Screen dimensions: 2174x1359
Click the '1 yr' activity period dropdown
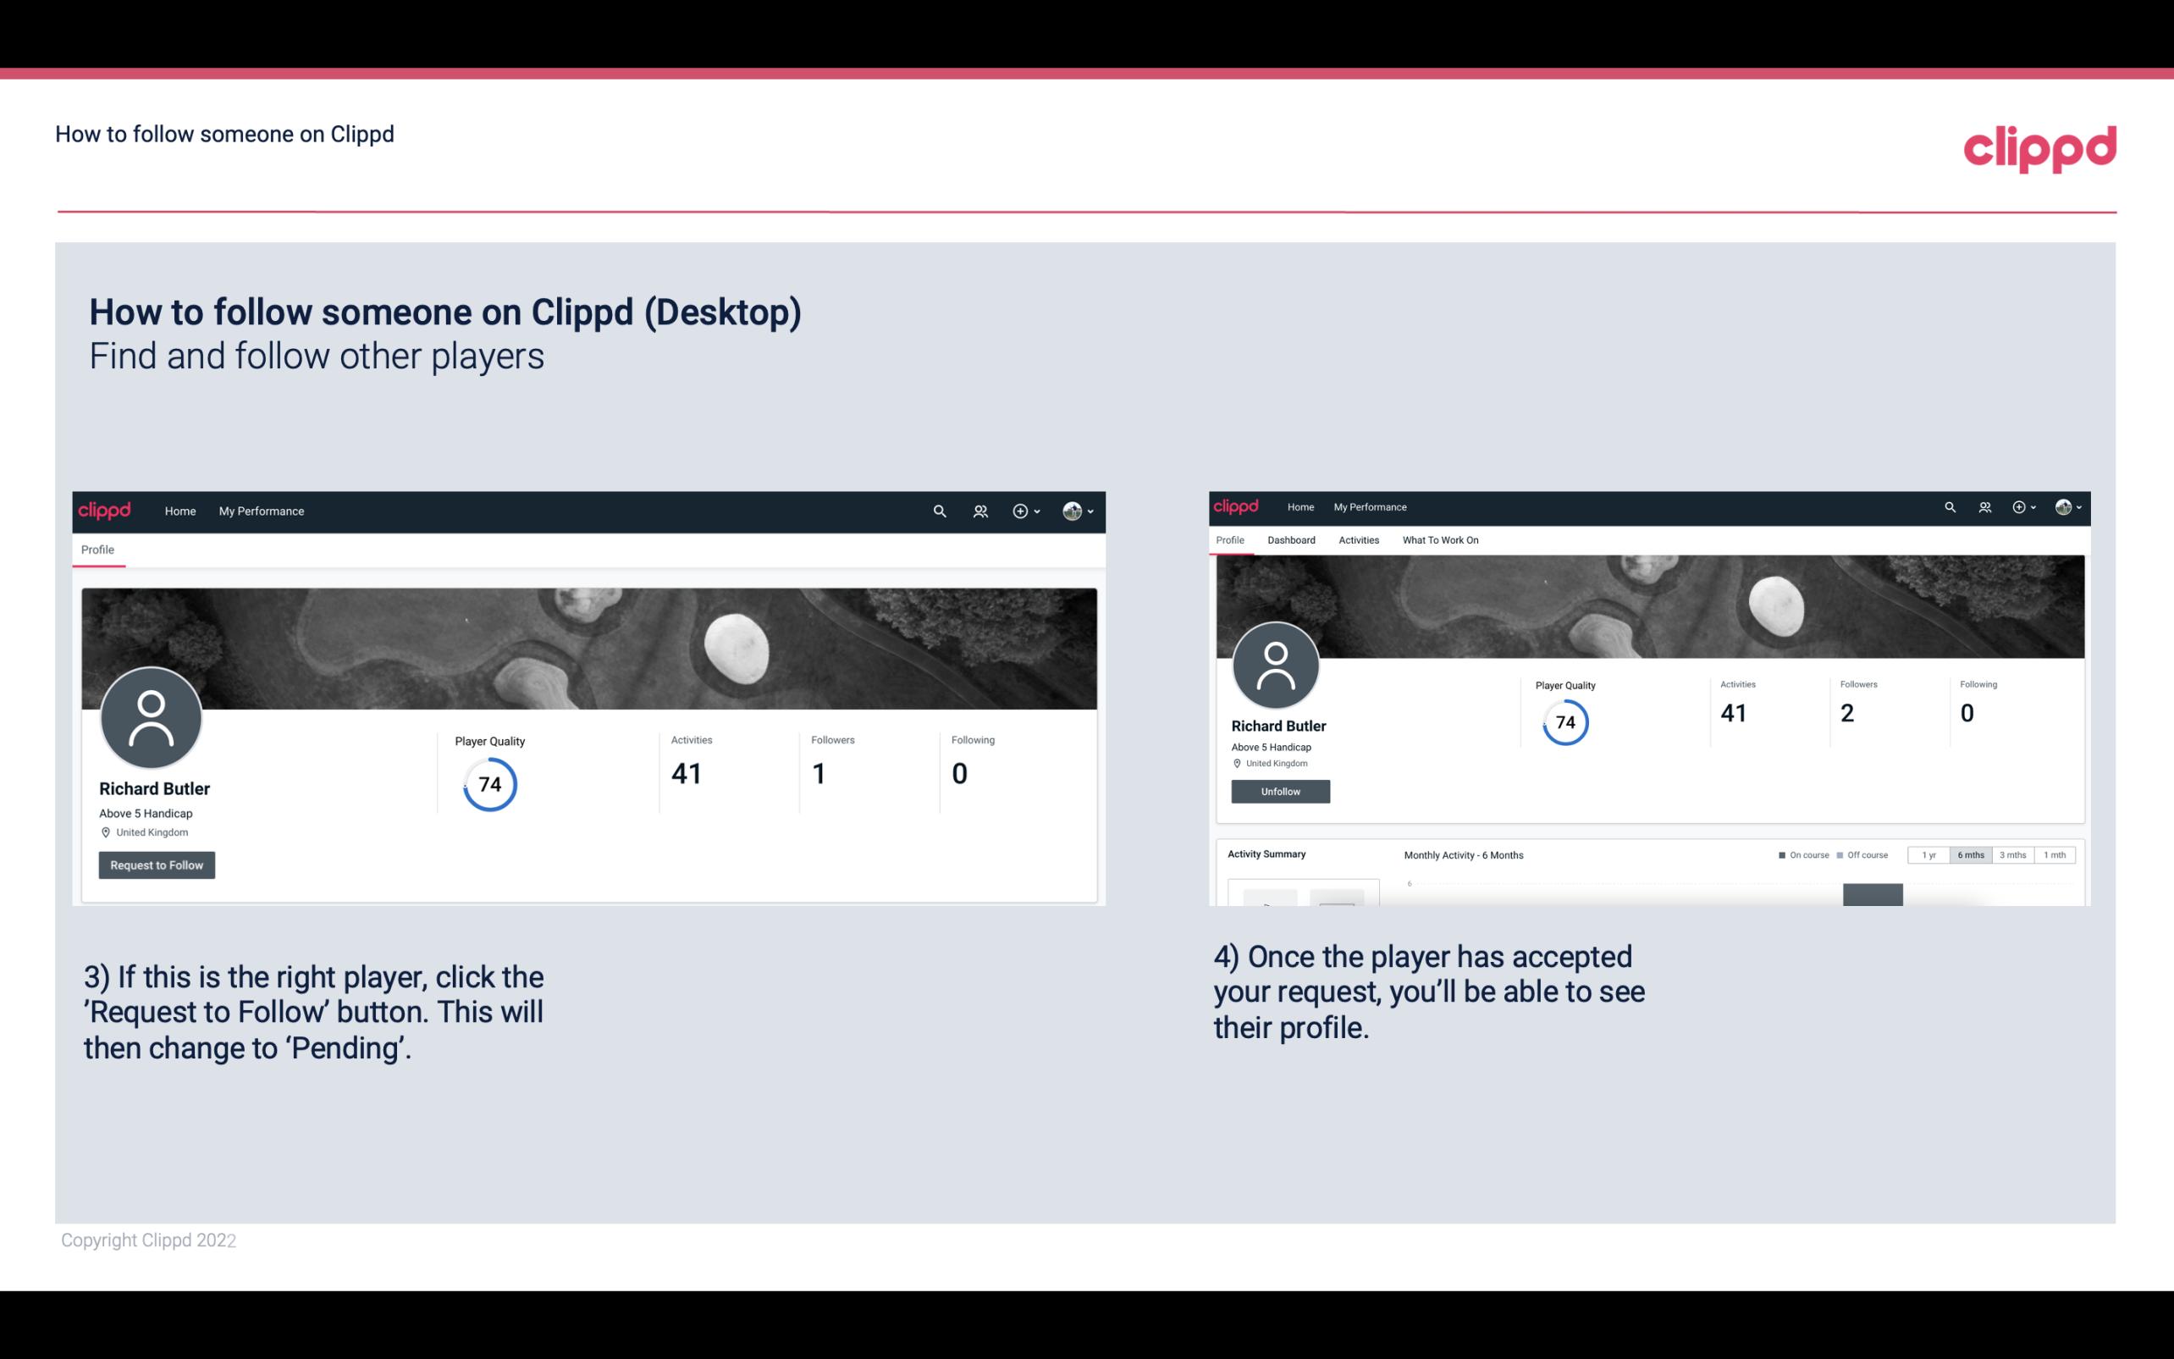pos(1928,854)
